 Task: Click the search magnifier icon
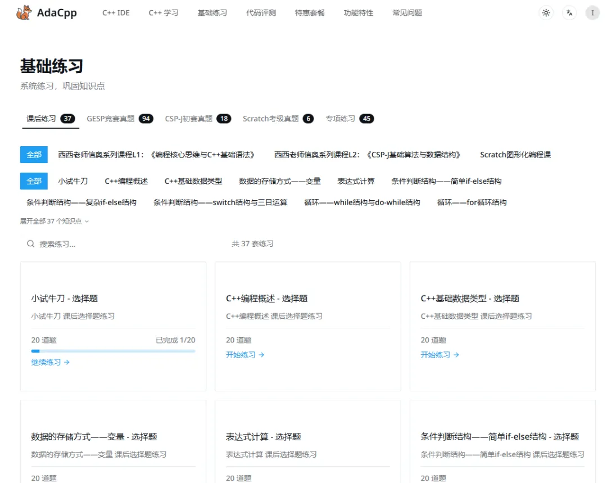coord(30,243)
